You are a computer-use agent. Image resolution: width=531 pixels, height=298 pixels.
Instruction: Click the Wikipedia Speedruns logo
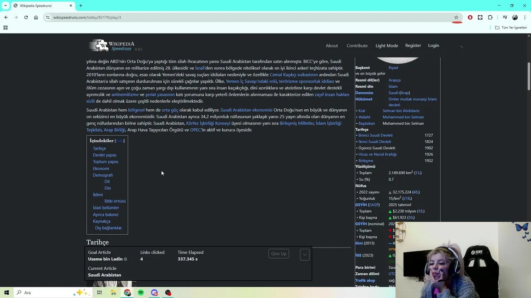click(x=116, y=46)
